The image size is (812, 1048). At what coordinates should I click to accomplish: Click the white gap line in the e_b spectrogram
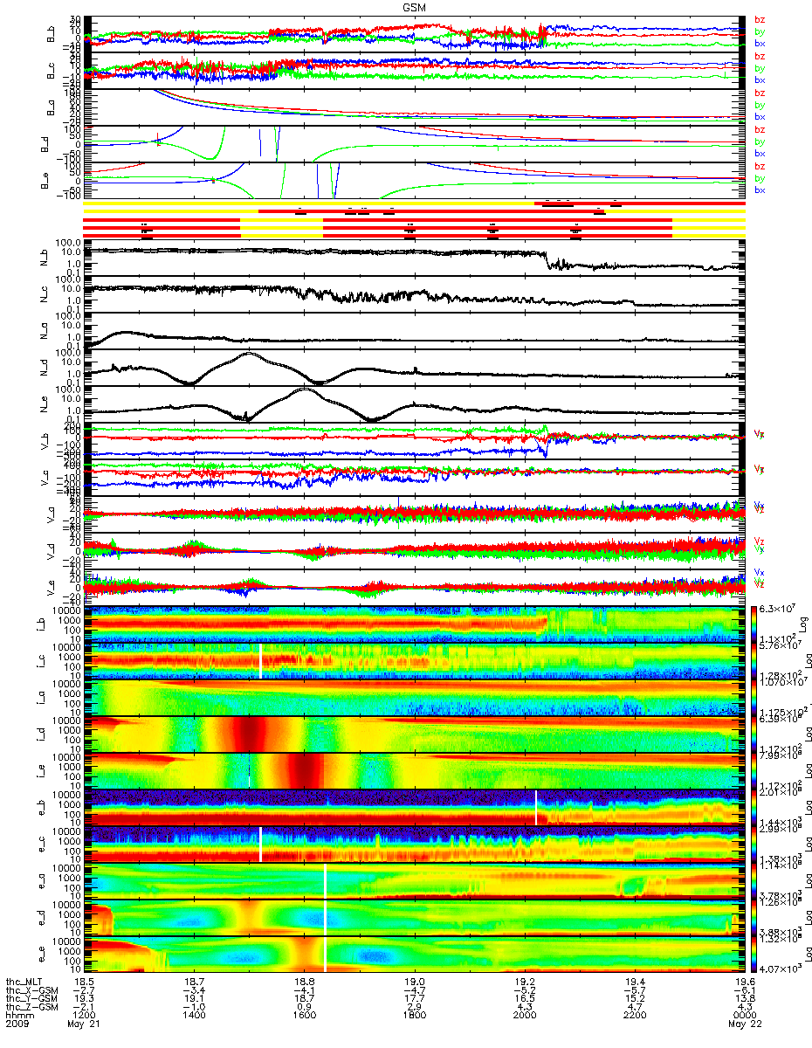coord(536,807)
